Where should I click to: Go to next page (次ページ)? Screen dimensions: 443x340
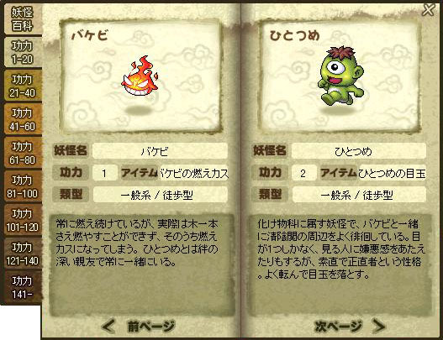[339, 327]
